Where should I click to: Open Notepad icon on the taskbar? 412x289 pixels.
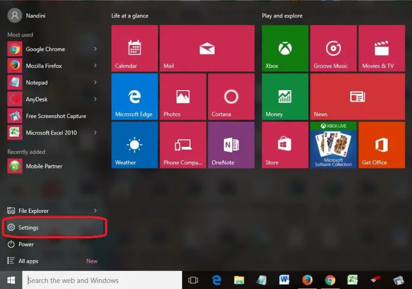pos(262,280)
